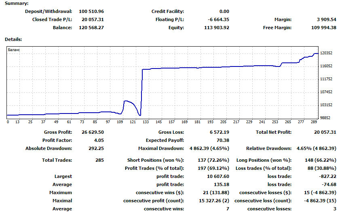
Task: Click the Баланс chart label
Action: 14,50
